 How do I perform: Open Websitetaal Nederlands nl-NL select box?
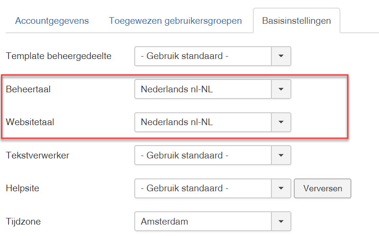tap(203, 122)
